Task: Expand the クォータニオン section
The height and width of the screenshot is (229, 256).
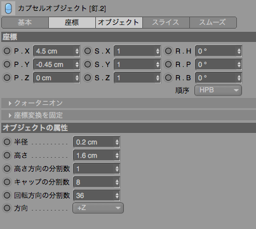Action: click(128, 103)
